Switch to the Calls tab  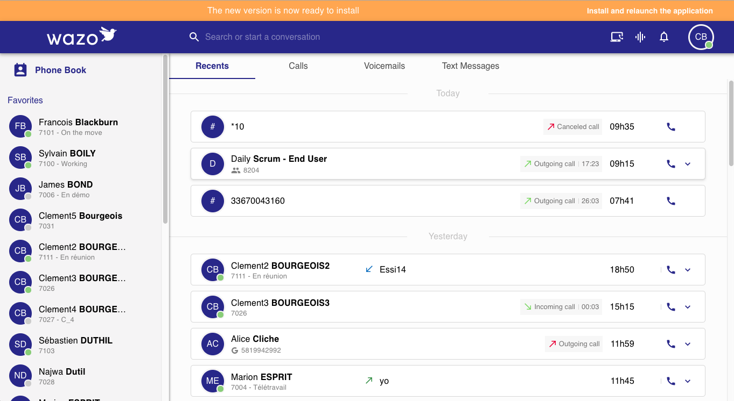click(298, 66)
